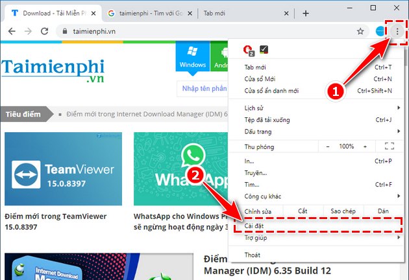Click Dán in the edit row
409x280 pixels.
[383, 211]
